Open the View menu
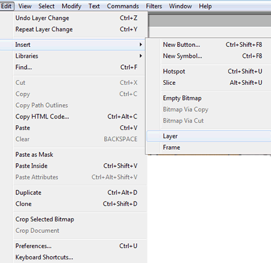Screen dimensions: 271x263 [25, 6]
